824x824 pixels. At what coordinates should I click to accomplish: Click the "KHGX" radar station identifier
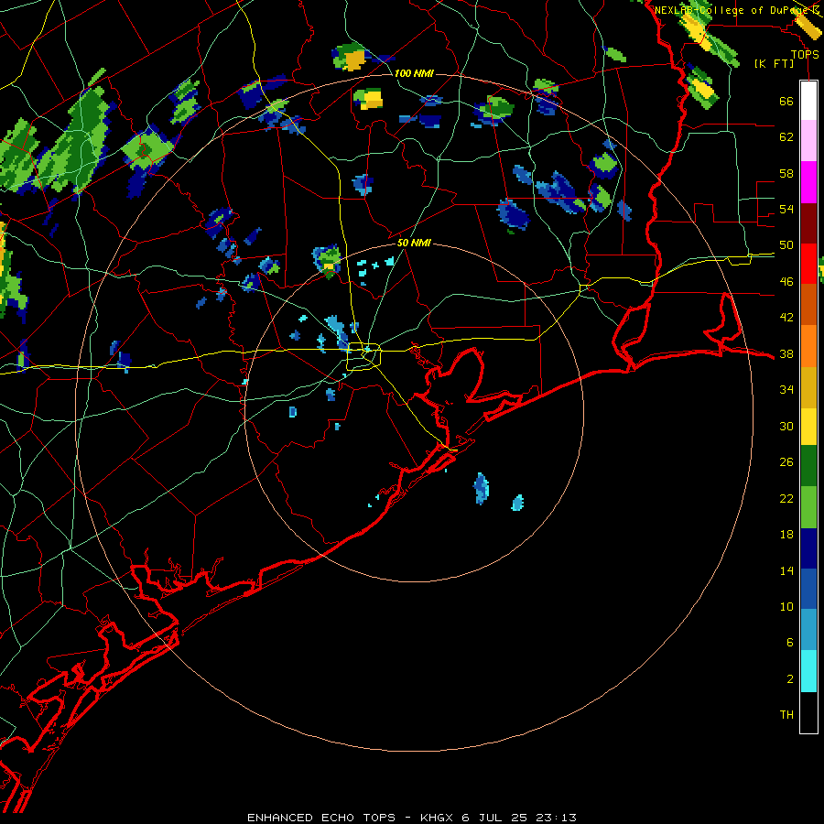click(436, 818)
